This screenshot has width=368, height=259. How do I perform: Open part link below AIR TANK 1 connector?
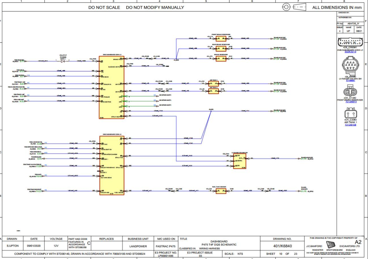point(351,125)
